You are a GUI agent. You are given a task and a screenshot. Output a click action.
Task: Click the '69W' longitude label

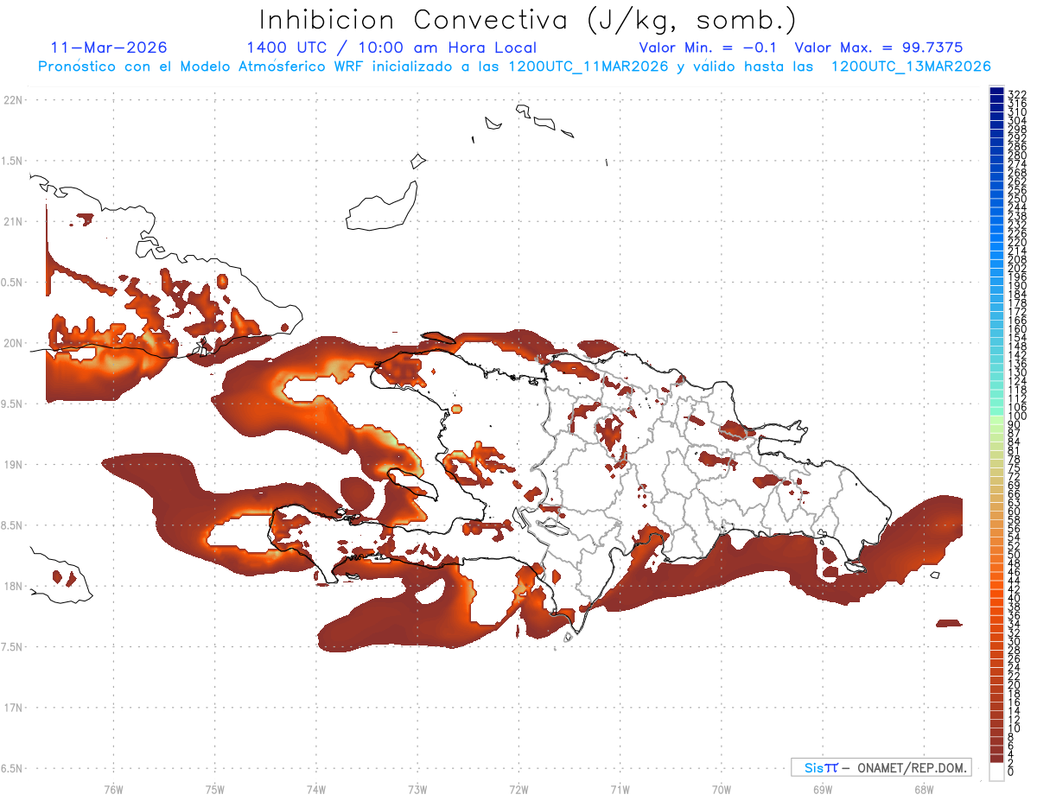click(823, 789)
